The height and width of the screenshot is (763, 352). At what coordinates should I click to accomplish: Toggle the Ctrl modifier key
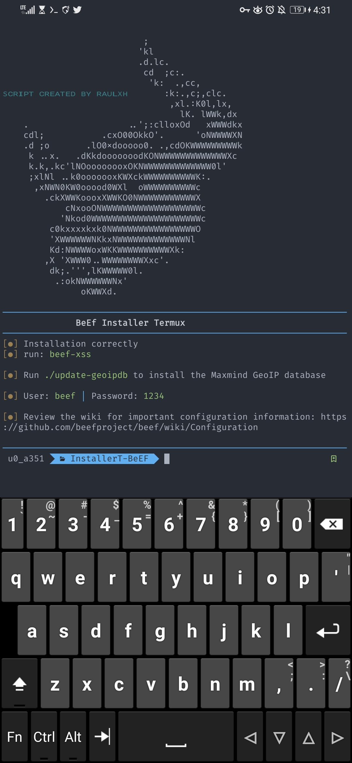(44, 736)
